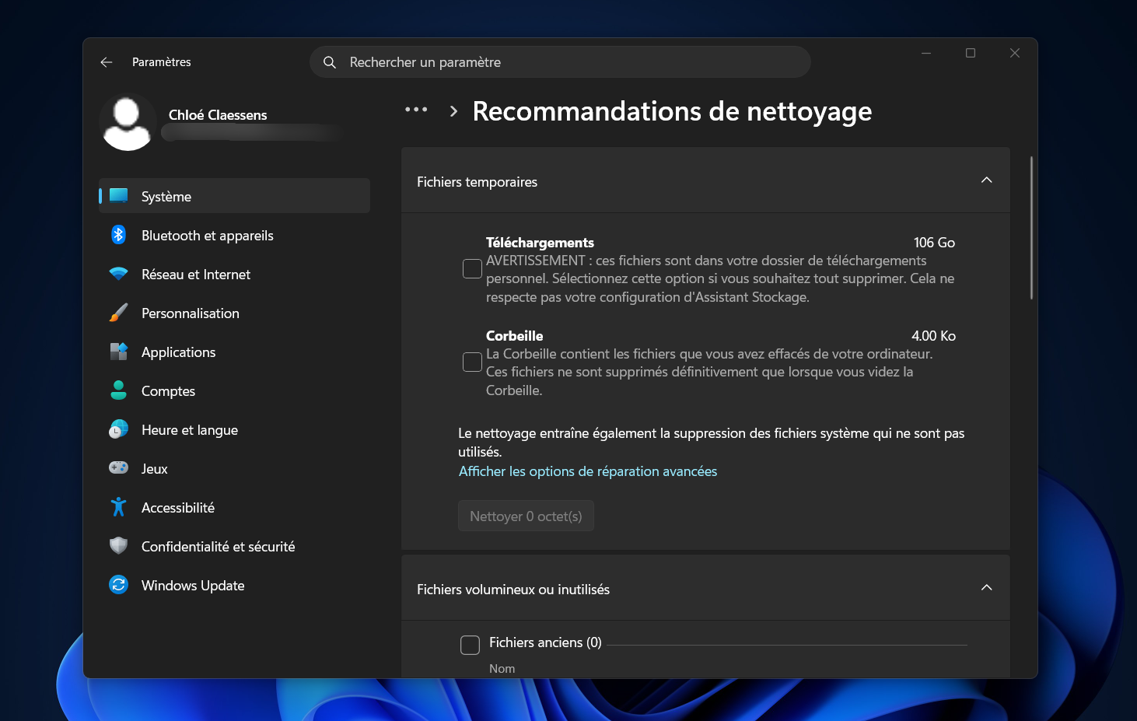Click the Personnalisation paintbrush icon
Screen dimensions: 1137x721
(x=119, y=313)
